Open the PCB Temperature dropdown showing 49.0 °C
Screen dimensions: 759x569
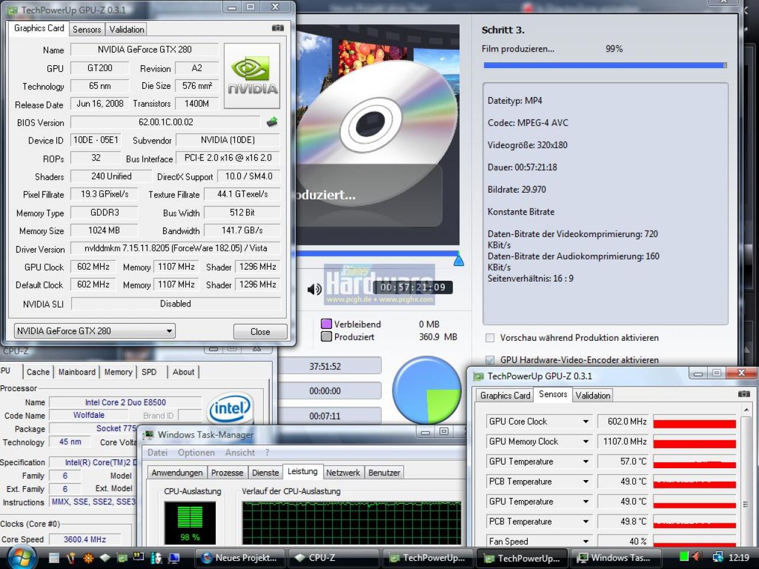point(585,481)
